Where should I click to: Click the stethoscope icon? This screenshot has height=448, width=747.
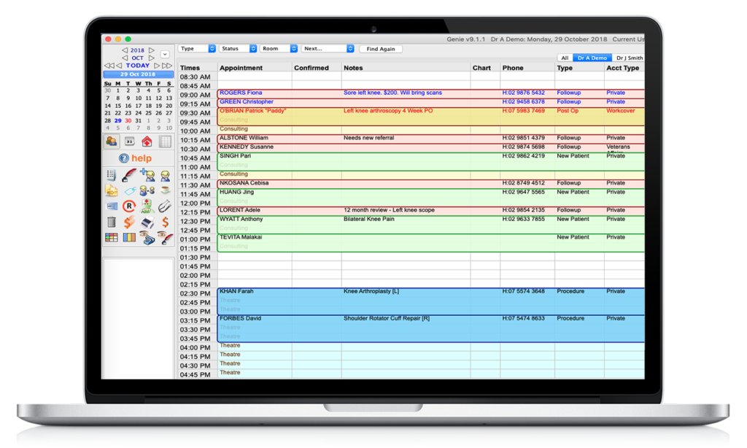pyautogui.click(x=165, y=206)
